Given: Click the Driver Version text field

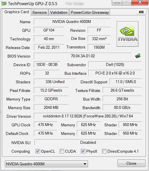Looking at the screenshot, I should [88, 116].
